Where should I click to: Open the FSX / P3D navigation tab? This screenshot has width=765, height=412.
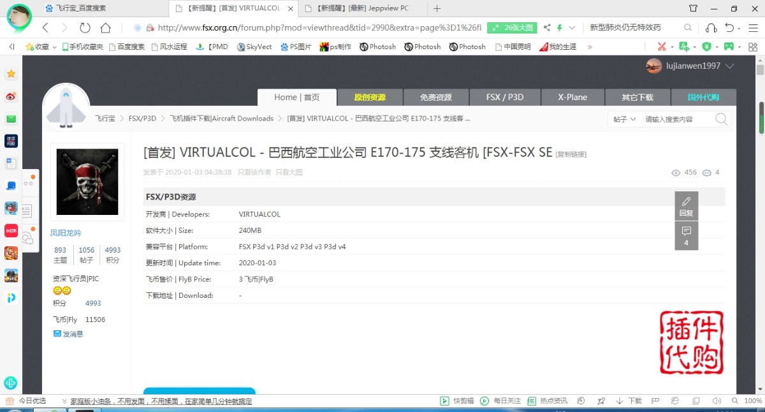pyautogui.click(x=505, y=98)
